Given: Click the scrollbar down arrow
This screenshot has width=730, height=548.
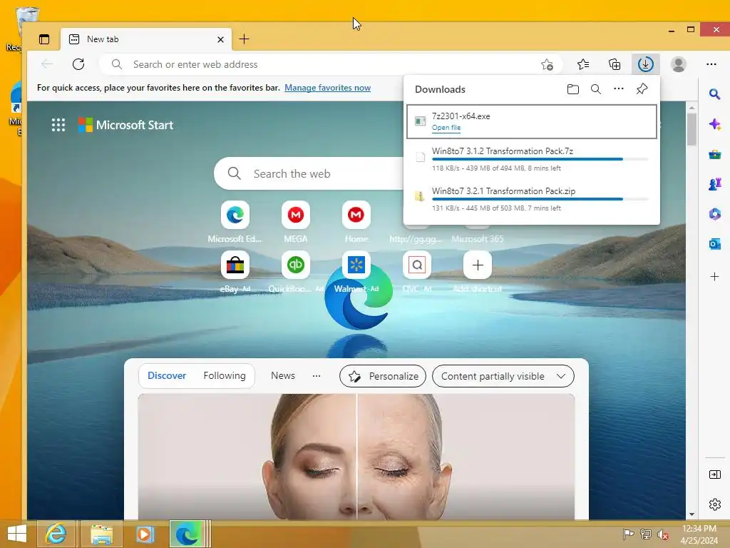Looking at the screenshot, I should 692,514.
